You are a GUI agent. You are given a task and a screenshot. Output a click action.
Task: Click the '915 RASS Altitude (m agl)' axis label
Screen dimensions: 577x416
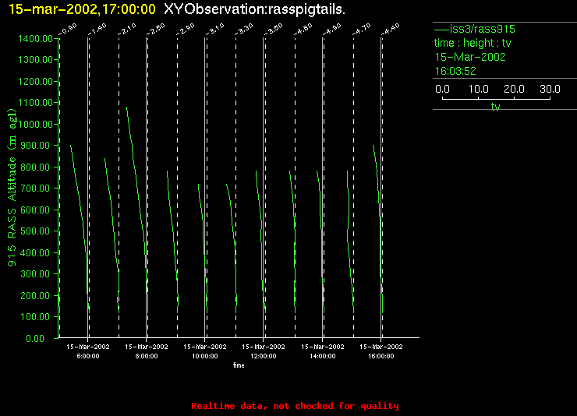[x=12, y=188]
